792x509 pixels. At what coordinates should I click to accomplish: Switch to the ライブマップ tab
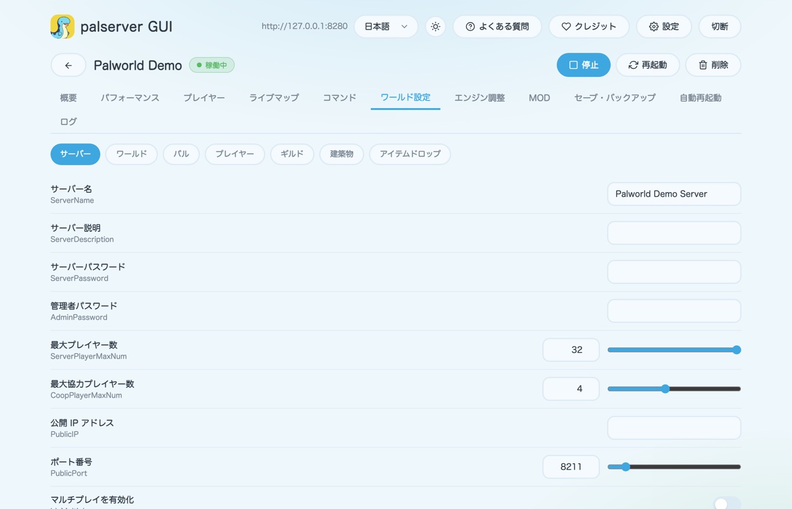274,97
